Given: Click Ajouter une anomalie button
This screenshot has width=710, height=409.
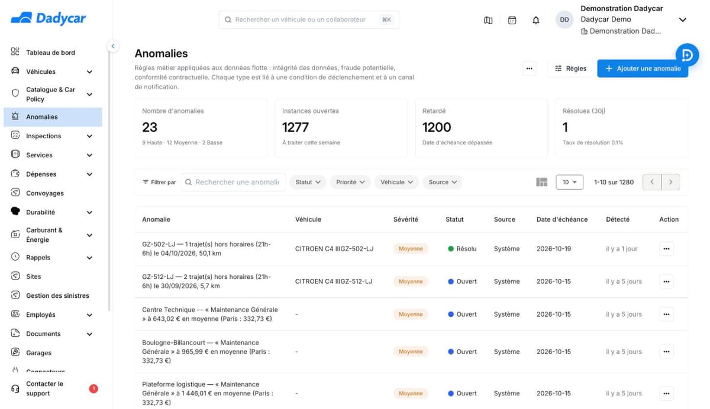Looking at the screenshot, I should [643, 69].
